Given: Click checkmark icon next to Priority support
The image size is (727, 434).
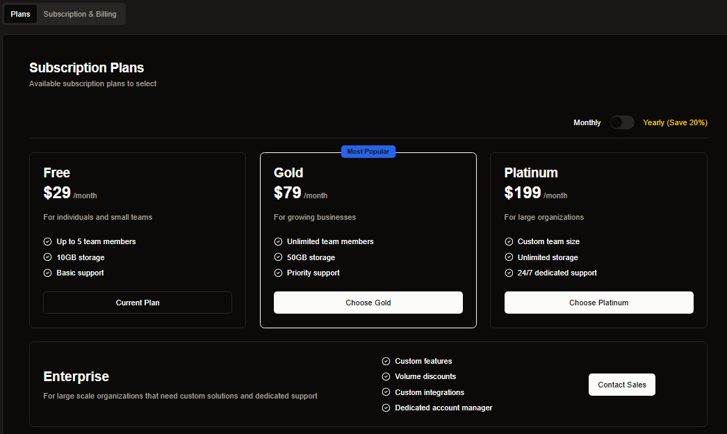Looking at the screenshot, I should [278, 273].
